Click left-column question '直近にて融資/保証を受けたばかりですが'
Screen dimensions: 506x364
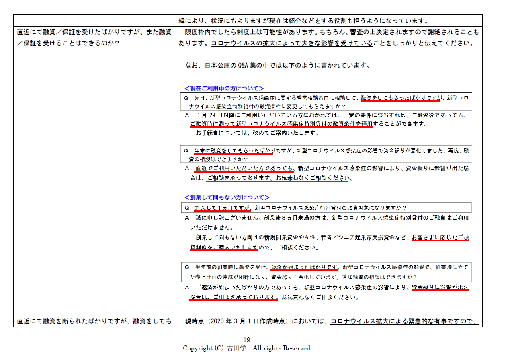coord(94,32)
